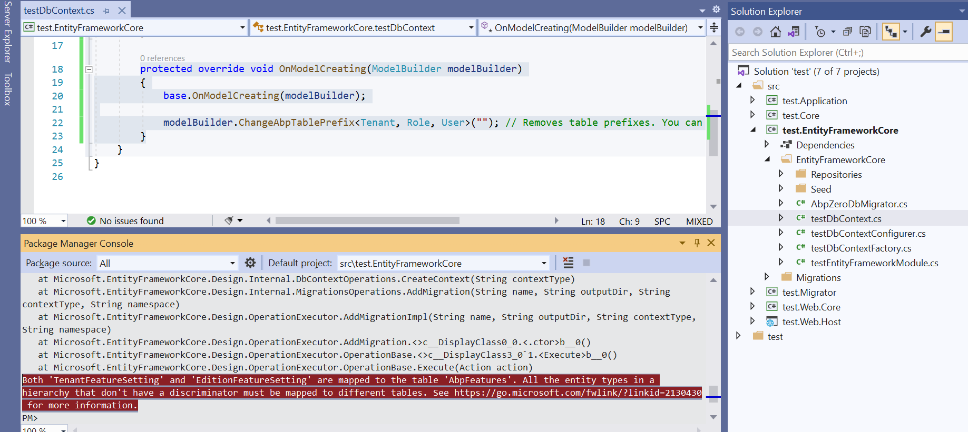Image resolution: width=968 pixels, height=432 pixels.
Task: Open Package Manager settings gear
Action: tap(250, 263)
